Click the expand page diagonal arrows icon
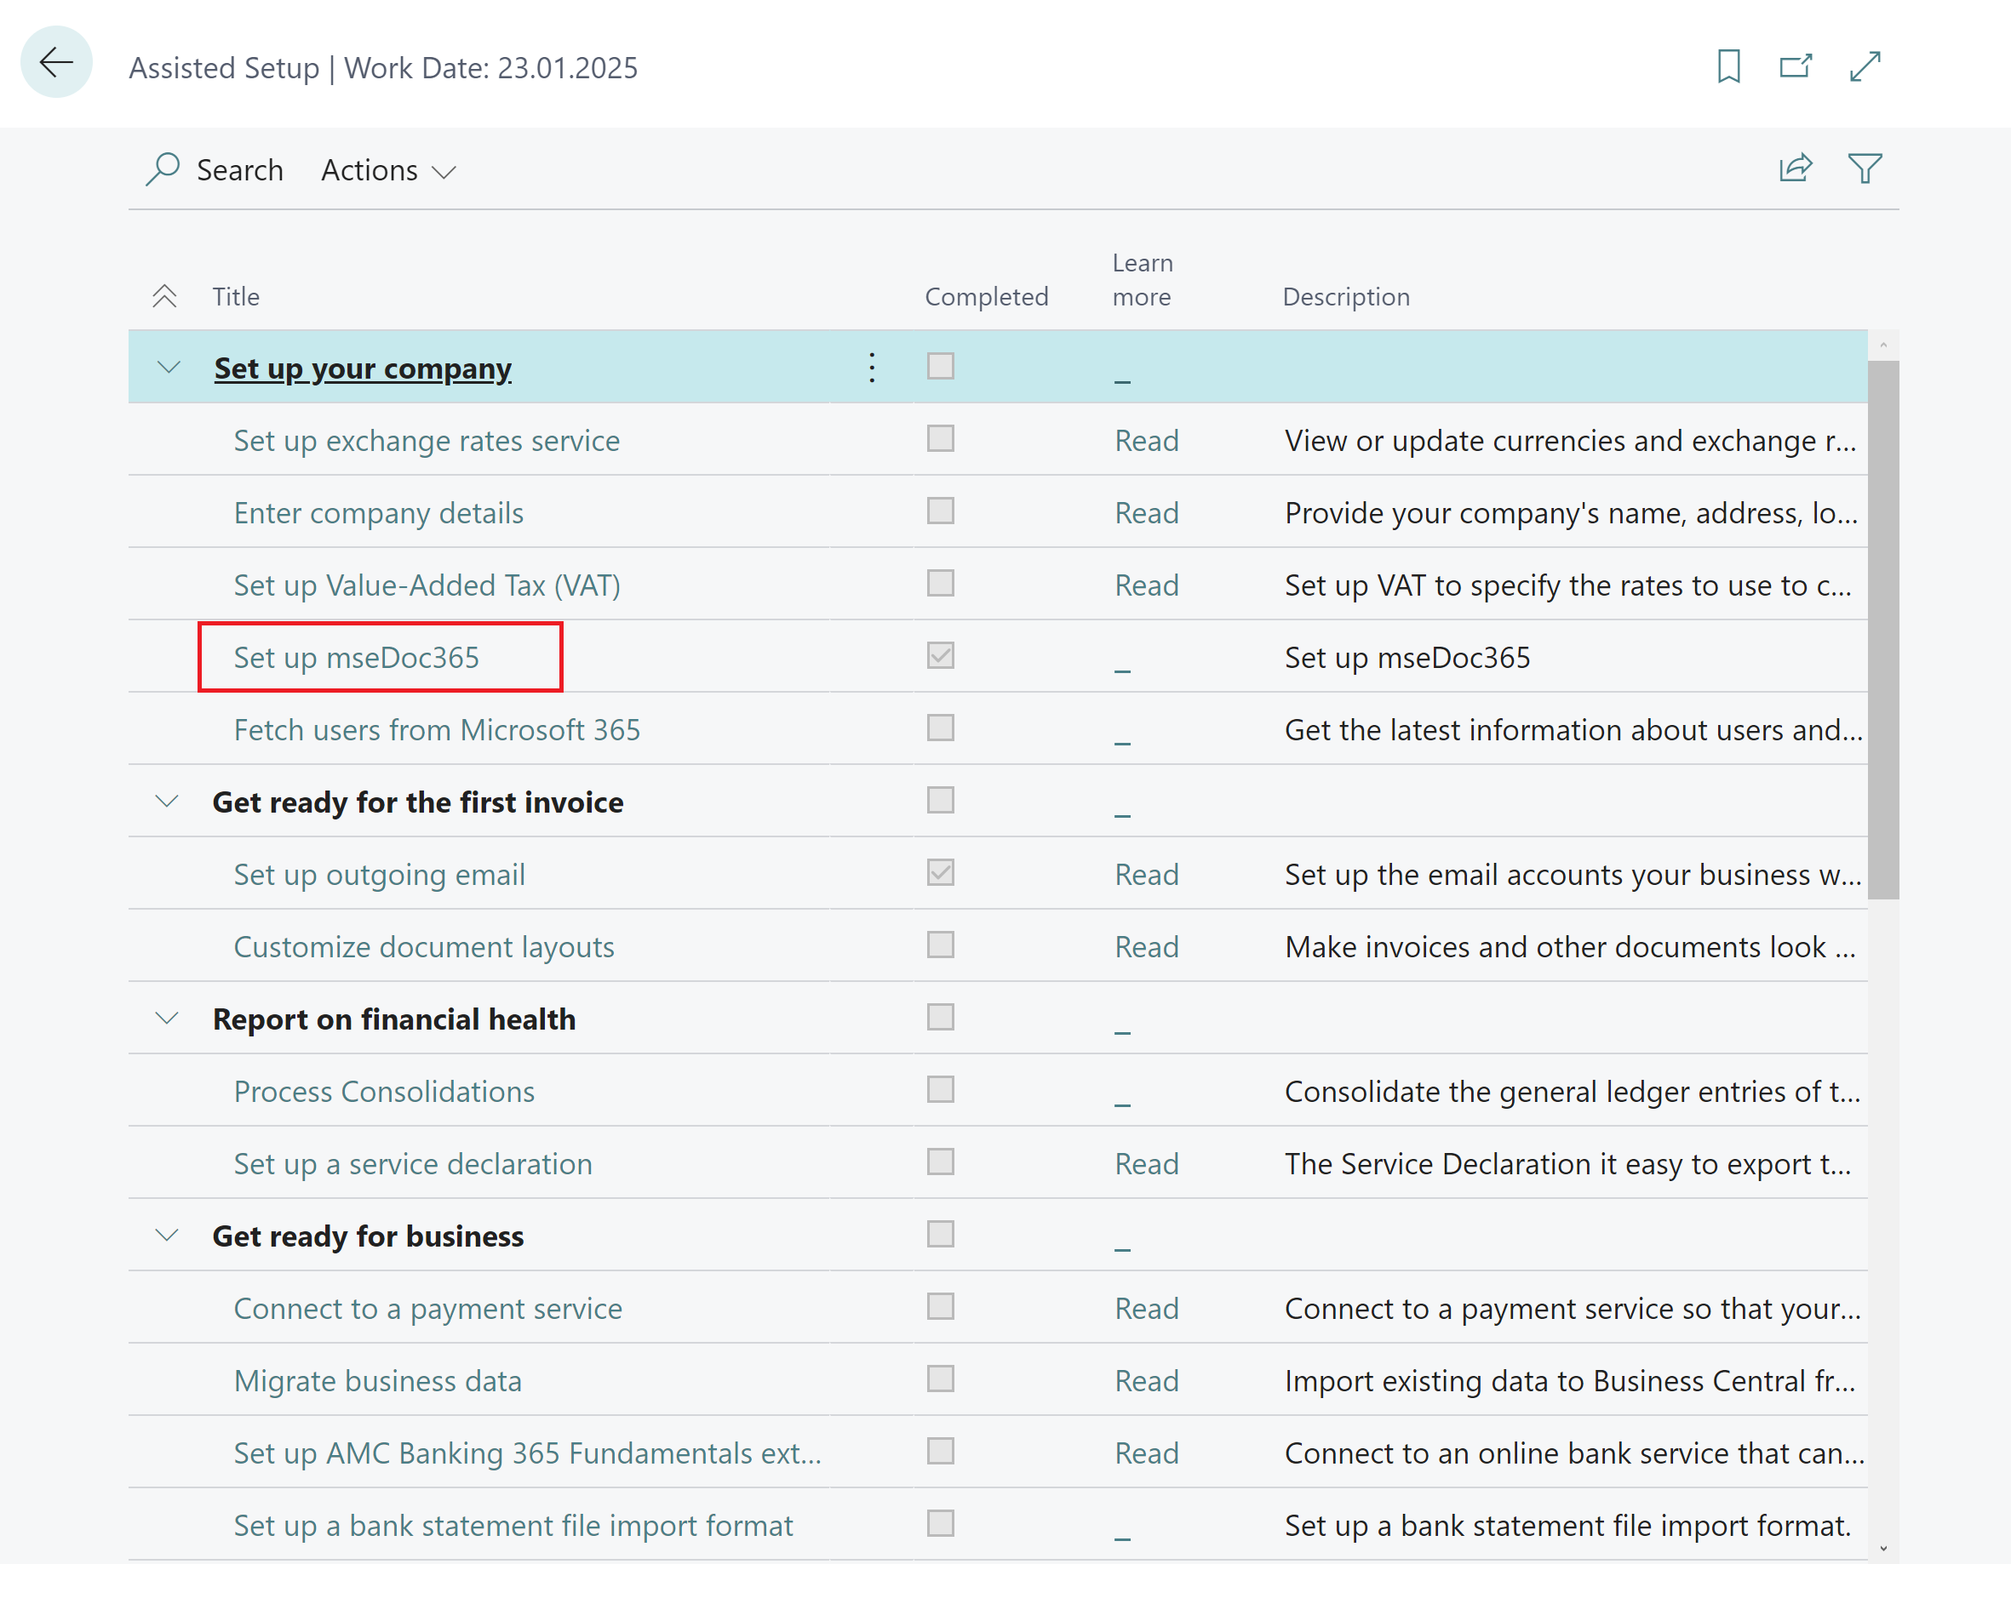Screen dimensions: 2011x1604 pos(1865,66)
